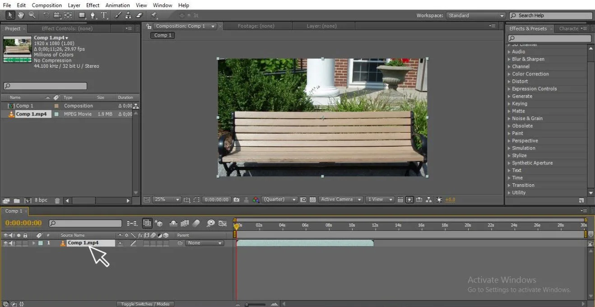Take a snapshot with camera icon

pos(237,200)
